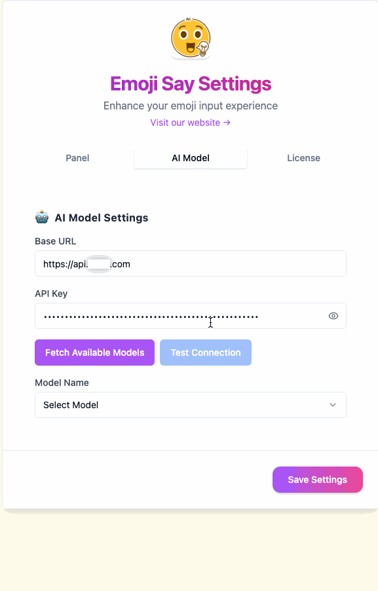Click the Base URL field label

pos(56,241)
